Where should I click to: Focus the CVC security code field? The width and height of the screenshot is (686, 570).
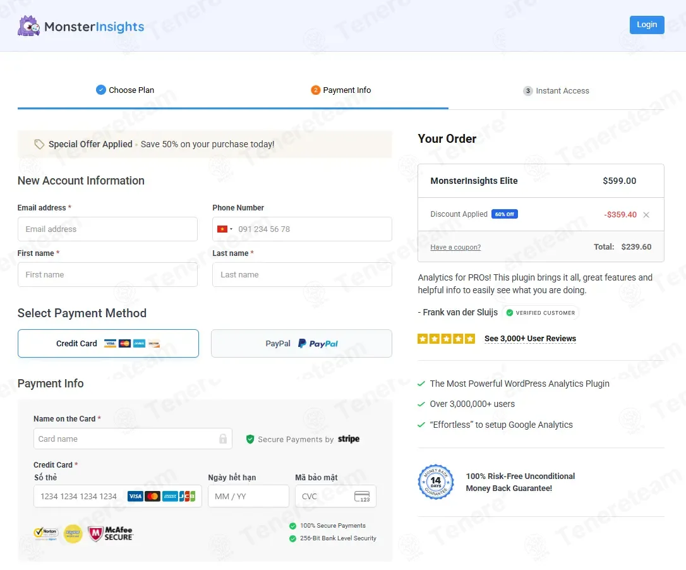(335, 496)
